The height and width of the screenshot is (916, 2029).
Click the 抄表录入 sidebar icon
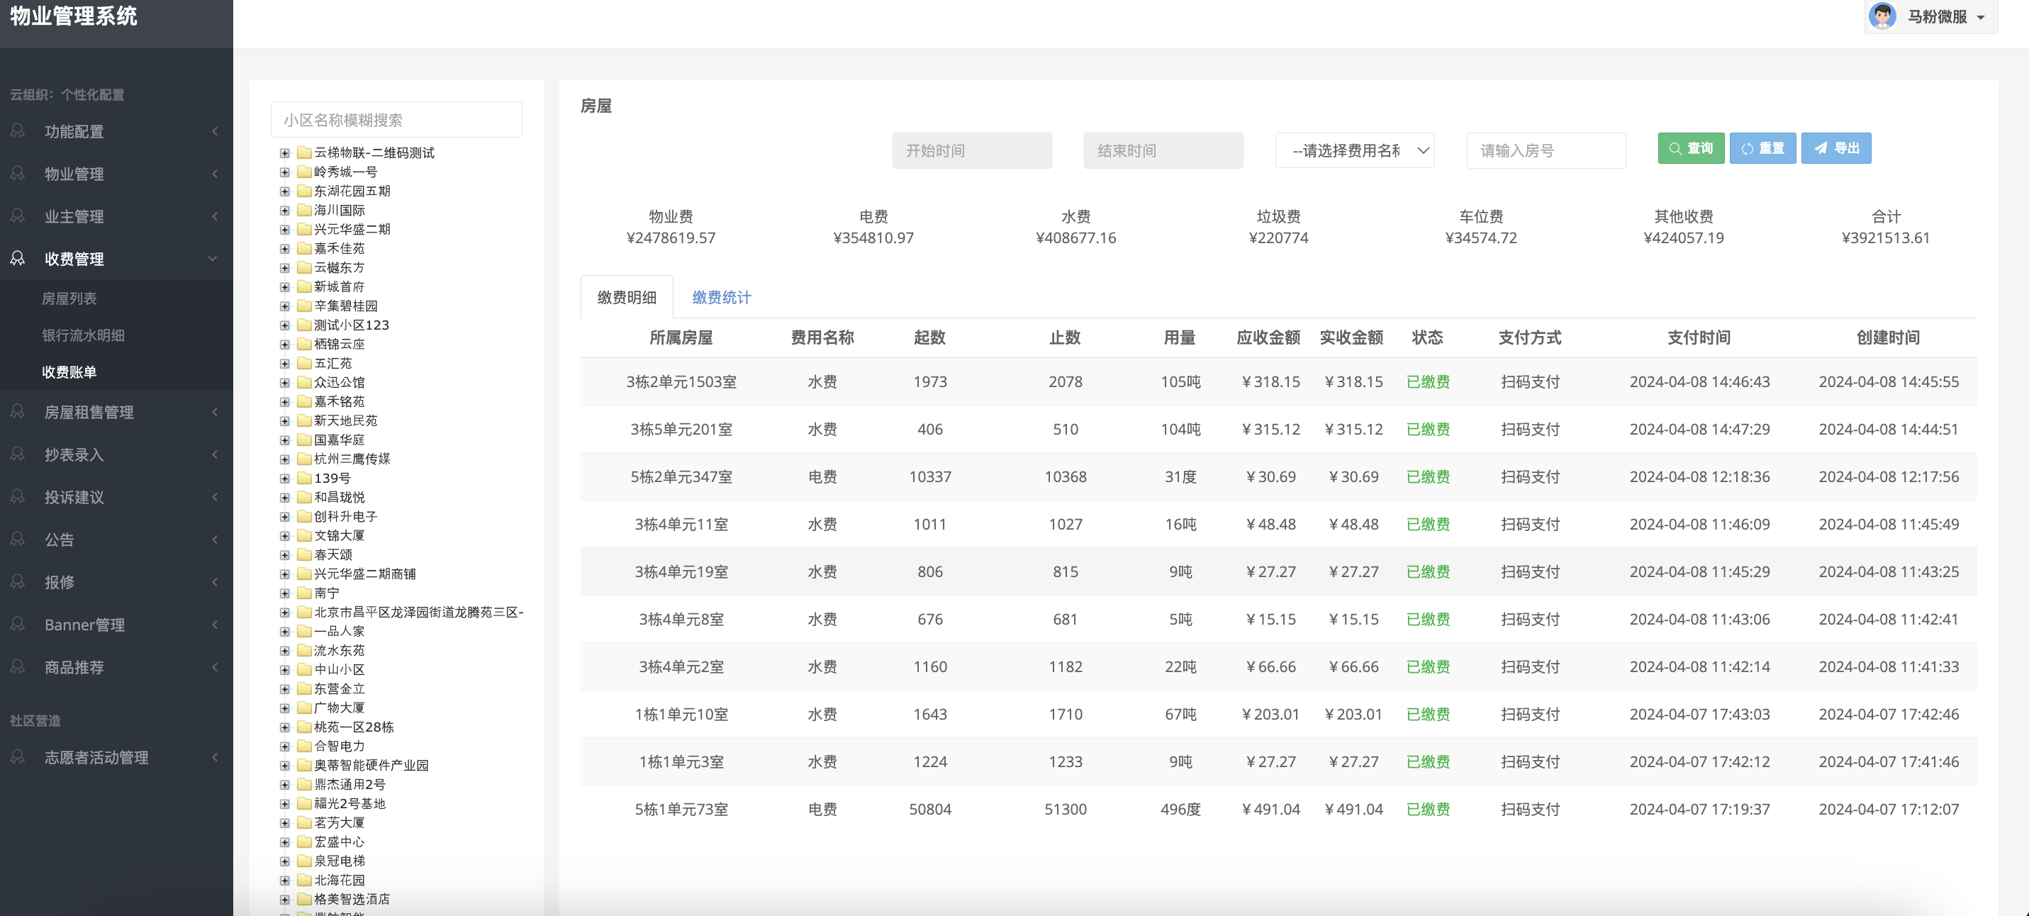coord(17,454)
